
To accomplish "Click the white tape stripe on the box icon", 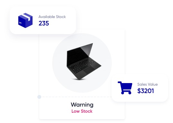I will 26,17.
